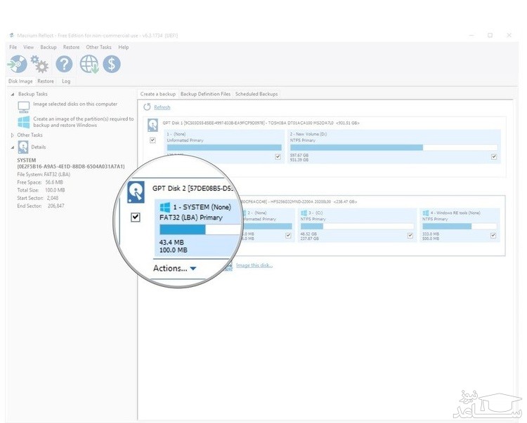Click the disk image backup toolbar icon
The image size is (527, 423).
(18, 65)
